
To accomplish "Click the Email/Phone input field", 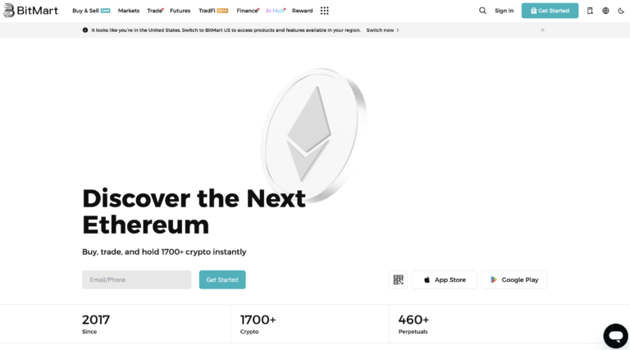I will coord(136,280).
